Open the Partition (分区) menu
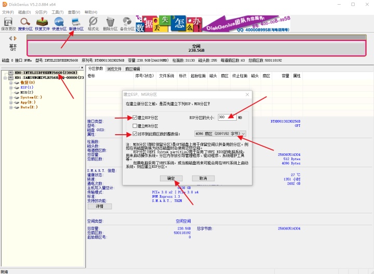The image size is (374, 274). point(41,12)
